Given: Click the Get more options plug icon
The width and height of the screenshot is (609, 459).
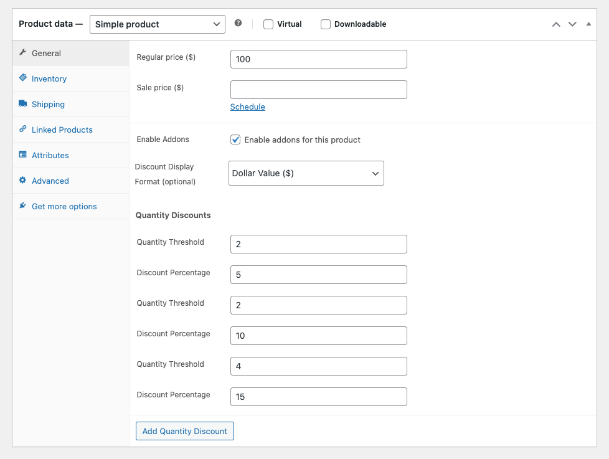Looking at the screenshot, I should (23, 206).
